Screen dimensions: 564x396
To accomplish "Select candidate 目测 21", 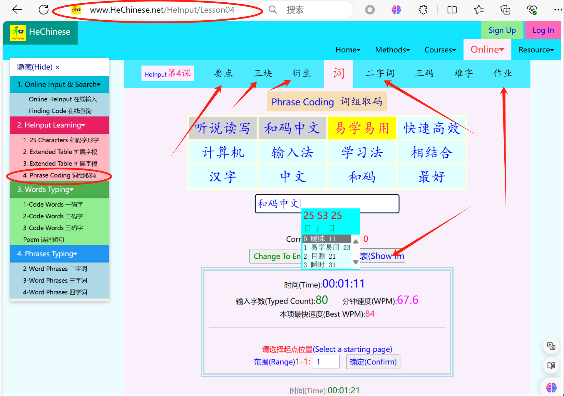I will [x=327, y=256].
